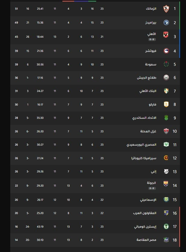
Task: Click the Zamalek club logo
Action: [x=166, y=9]
